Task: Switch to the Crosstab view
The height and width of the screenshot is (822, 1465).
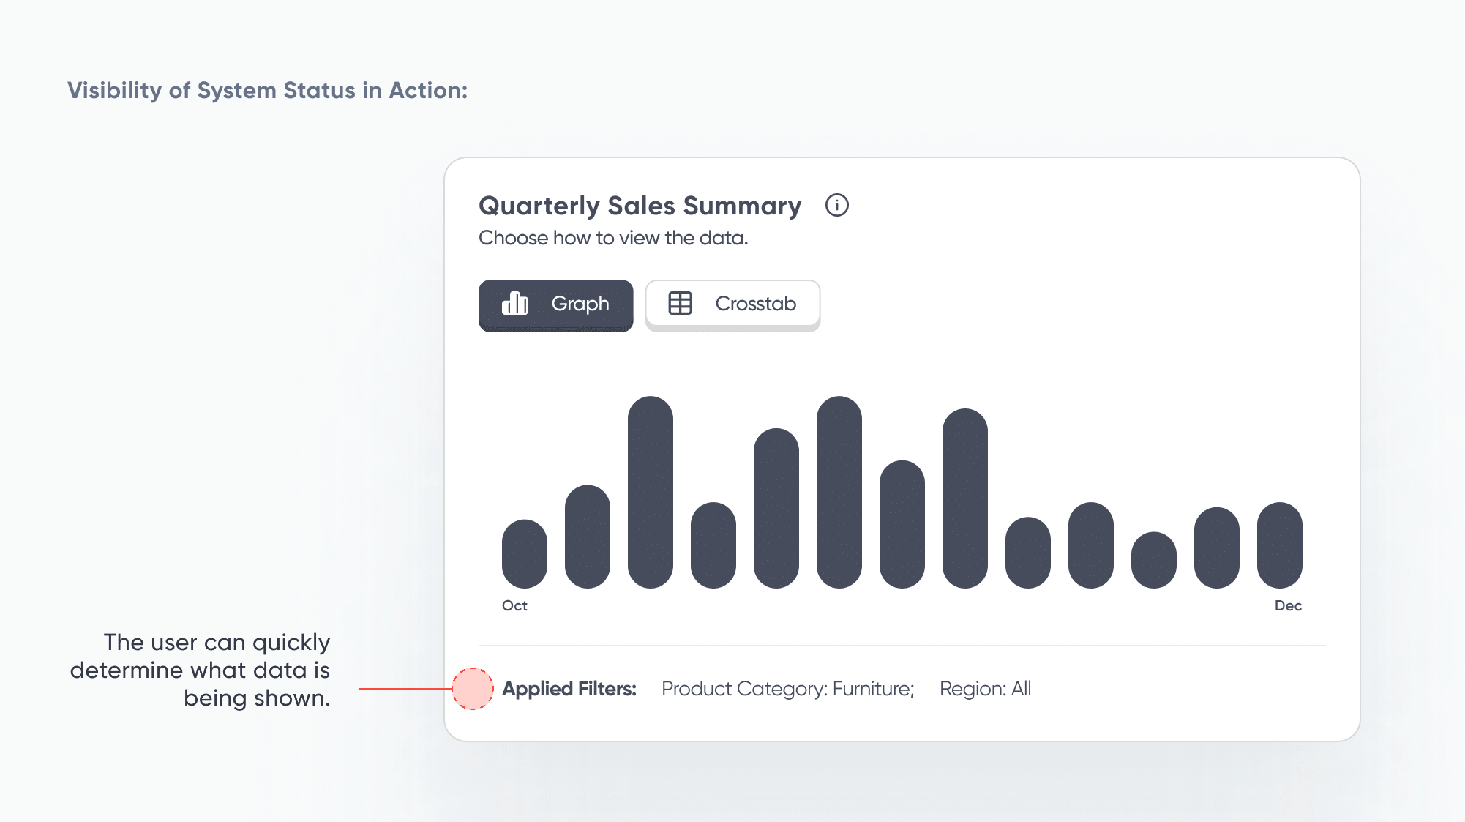Action: point(732,304)
